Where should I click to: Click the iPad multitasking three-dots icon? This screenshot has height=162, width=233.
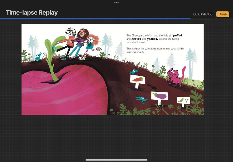click(x=116, y=2)
